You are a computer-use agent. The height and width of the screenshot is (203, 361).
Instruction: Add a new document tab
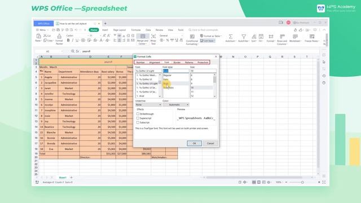[105, 24]
